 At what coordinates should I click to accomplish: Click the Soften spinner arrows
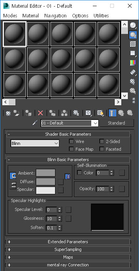(60, 228)
